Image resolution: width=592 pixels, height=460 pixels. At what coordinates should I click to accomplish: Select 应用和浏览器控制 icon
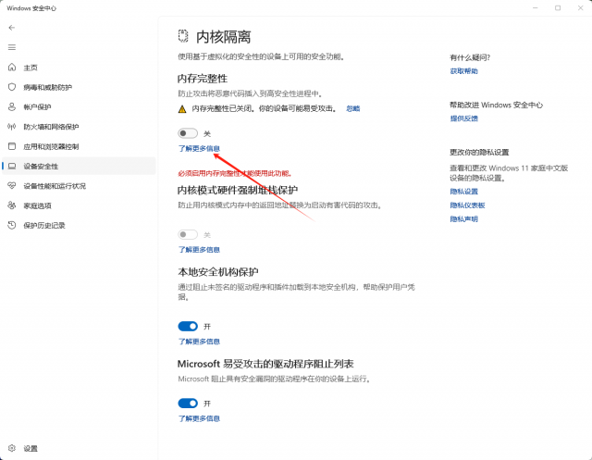point(12,146)
